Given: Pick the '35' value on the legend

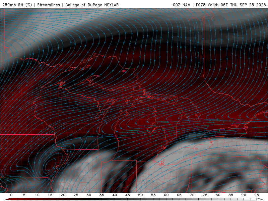Looking at the screenshot, I should tap(102, 195).
